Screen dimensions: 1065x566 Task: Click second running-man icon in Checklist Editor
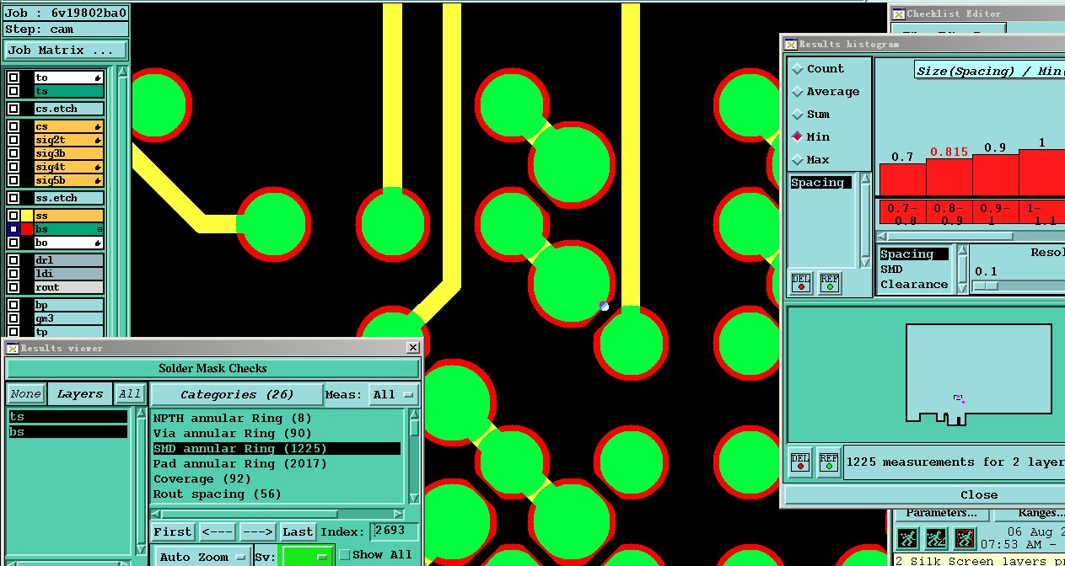point(936,538)
